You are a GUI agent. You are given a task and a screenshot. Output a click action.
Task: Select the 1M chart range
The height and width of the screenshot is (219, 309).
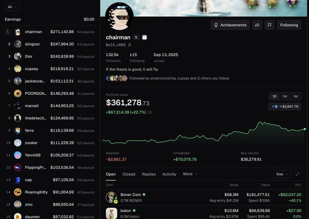tap(295, 96)
